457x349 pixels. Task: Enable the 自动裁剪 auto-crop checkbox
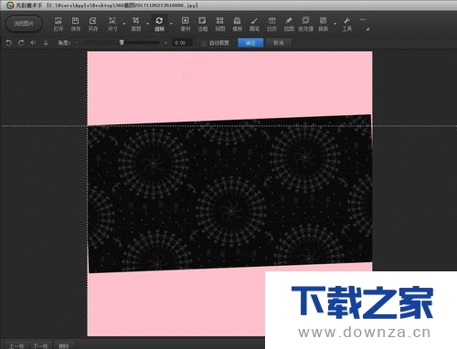click(204, 43)
